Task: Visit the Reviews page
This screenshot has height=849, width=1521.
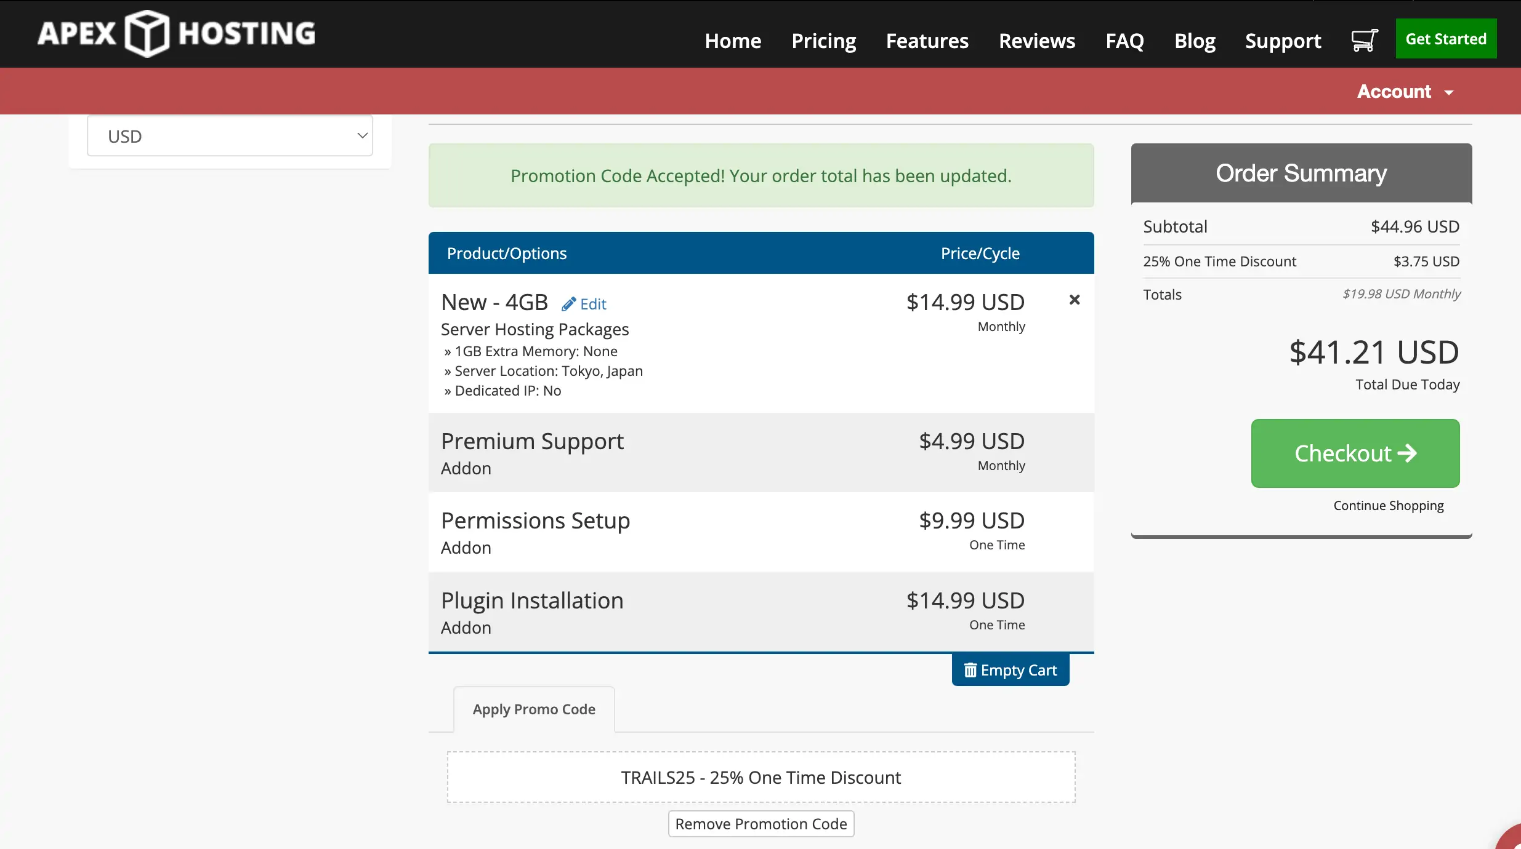Action: (x=1037, y=41)
